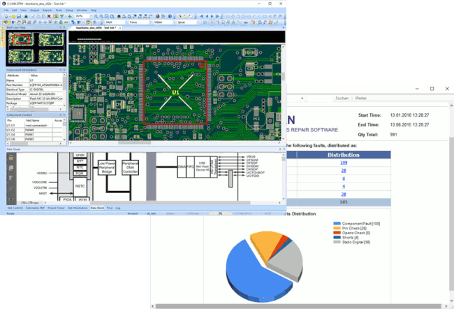Screen dimensions: 454x309
Task: Click the Suchen button in report toolbar
Action: coord(342,98)
